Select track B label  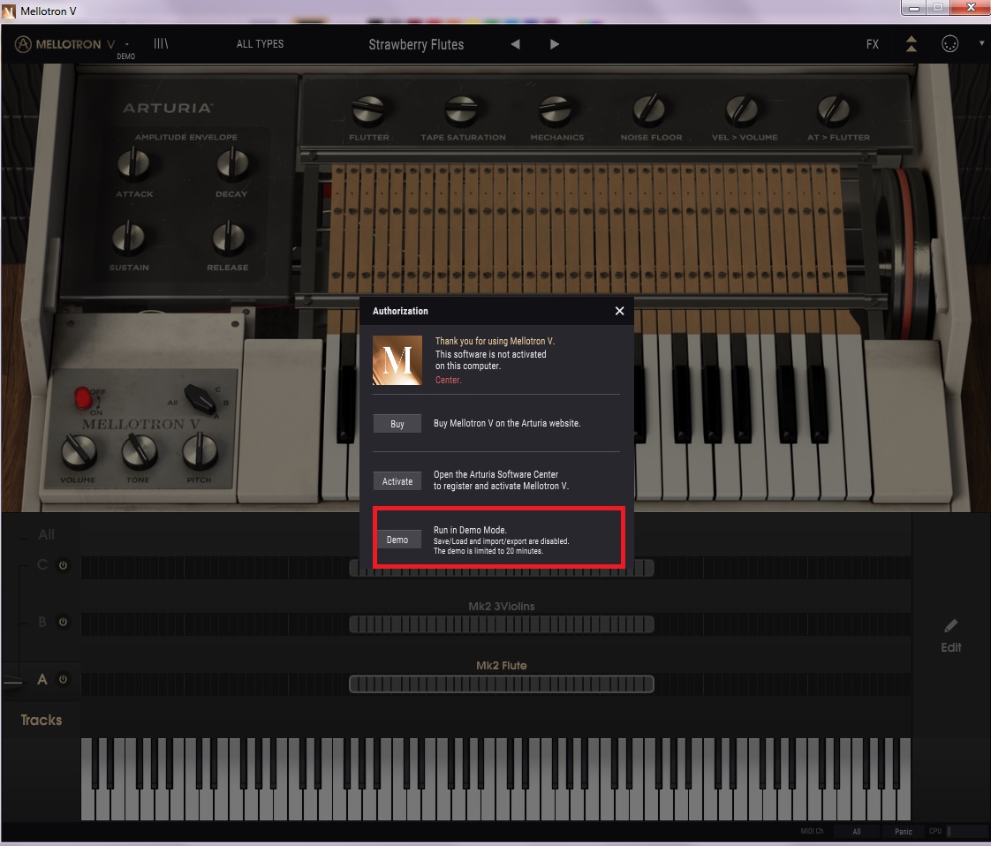pyautogui.click(x=42, y=622)
